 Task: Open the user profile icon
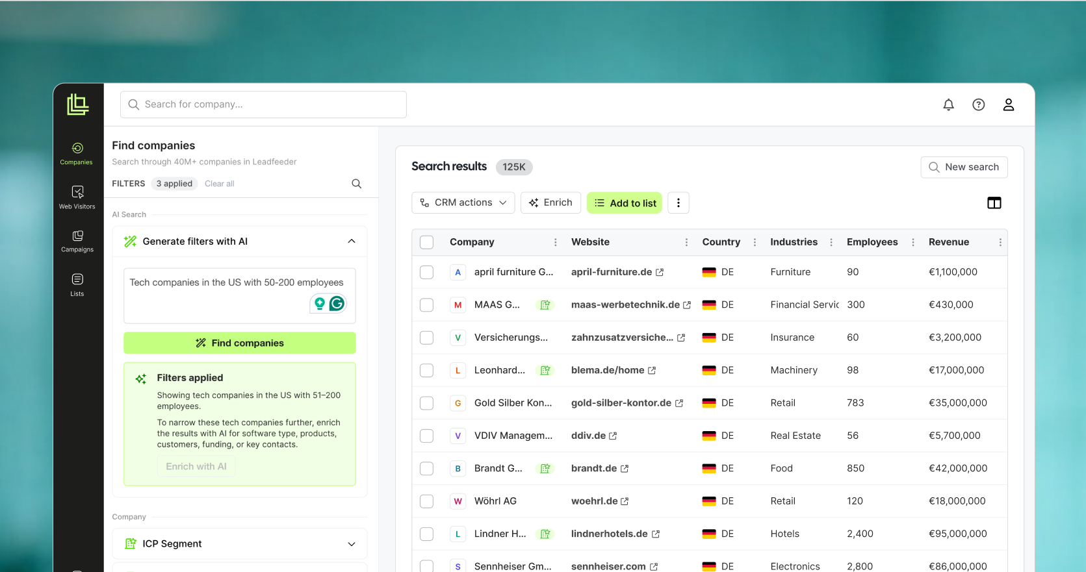coord(1009,105)
